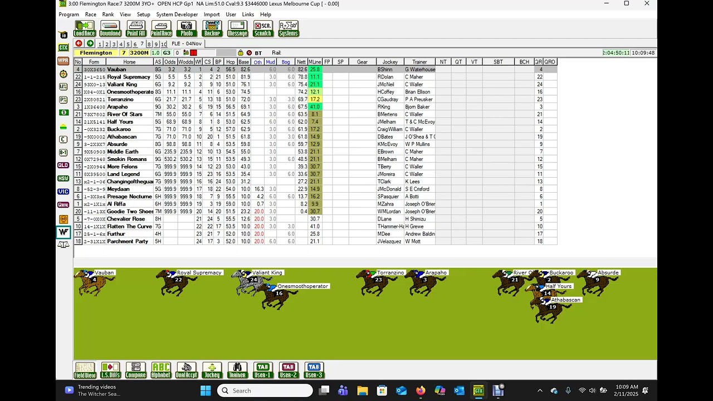The height and width of the screenshot is (401, 713).
Task: Open the Message tool
Action: tap(237, 29)
